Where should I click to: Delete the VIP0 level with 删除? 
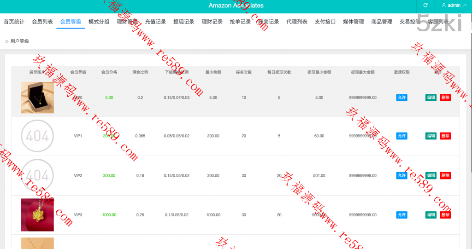pyautogui.click(x=445, y=98)
